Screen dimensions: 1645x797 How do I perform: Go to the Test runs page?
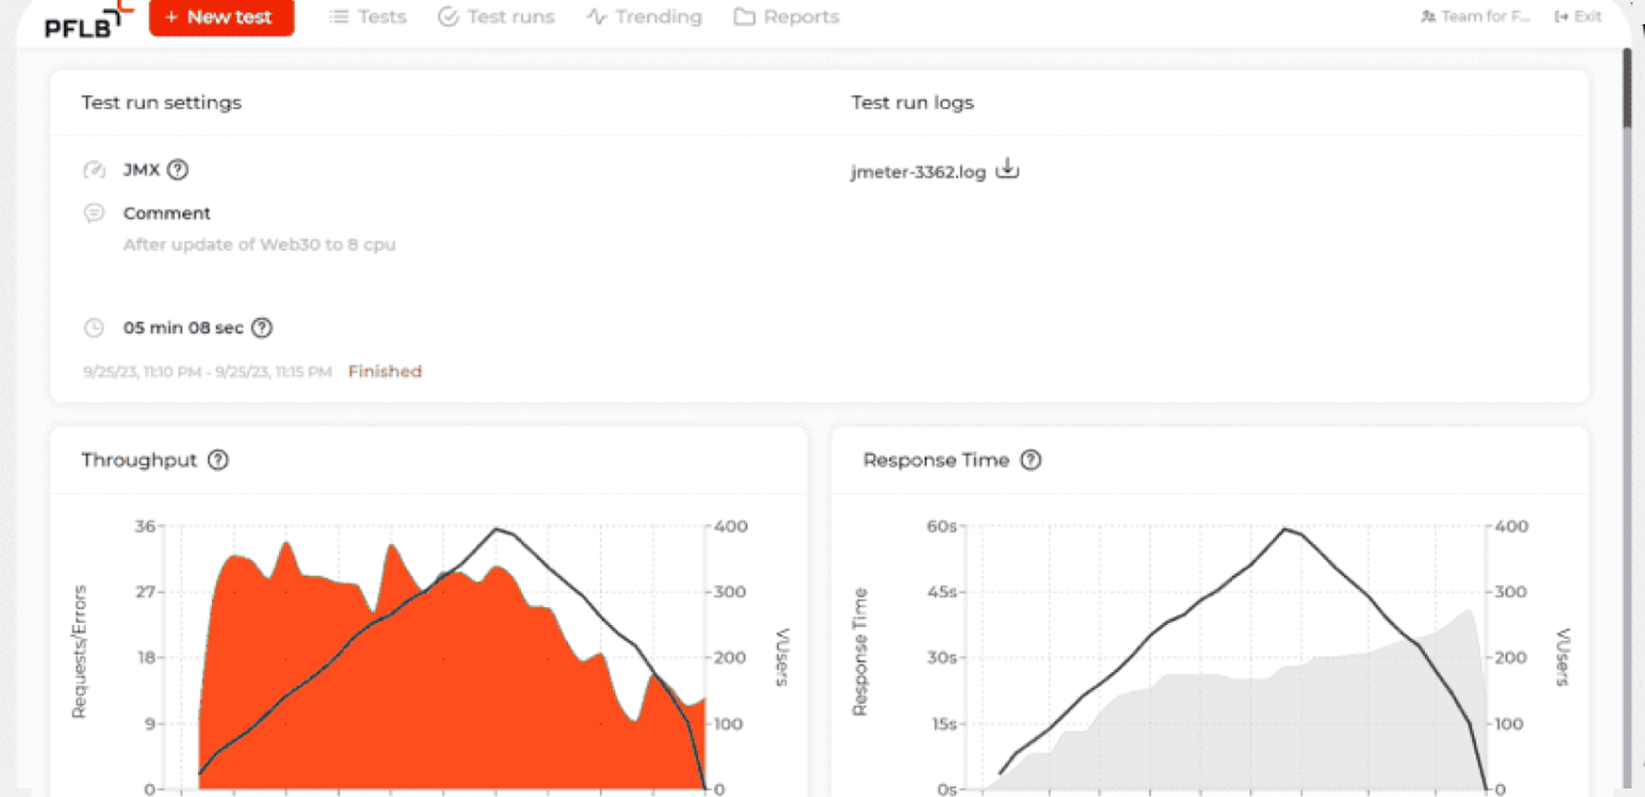(496, 17)
